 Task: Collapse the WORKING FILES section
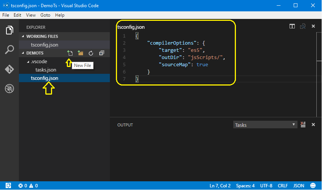(23, 36)
